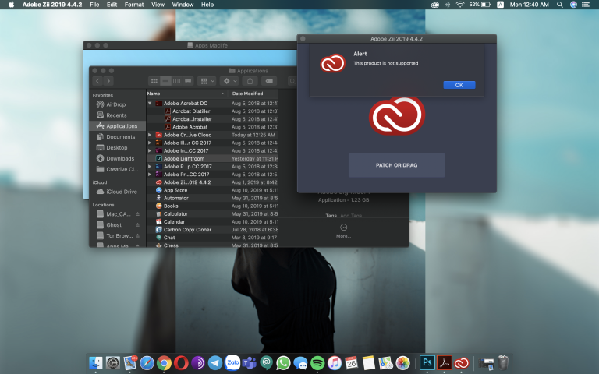Open the Edit menu
This screenshot has height=374, width=599.
112,5
